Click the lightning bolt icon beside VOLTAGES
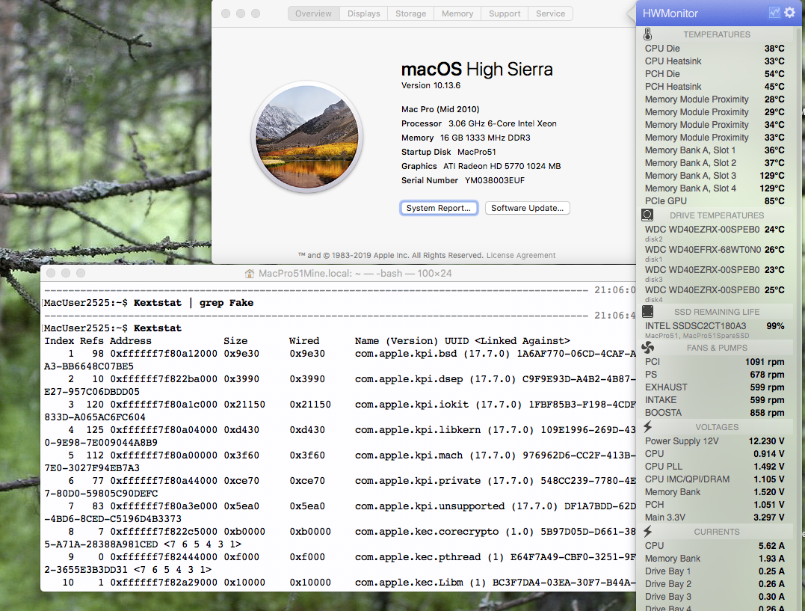Image resolution: width=805 pixels, height=611 pixels. [x=648, y=426]
